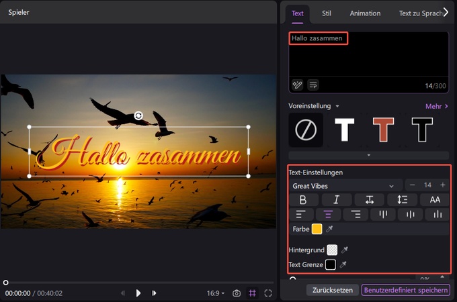Expand the Voreinstellung dropdown arrow
This screenshot has height=302, width=457.
(x=337, y=106)
